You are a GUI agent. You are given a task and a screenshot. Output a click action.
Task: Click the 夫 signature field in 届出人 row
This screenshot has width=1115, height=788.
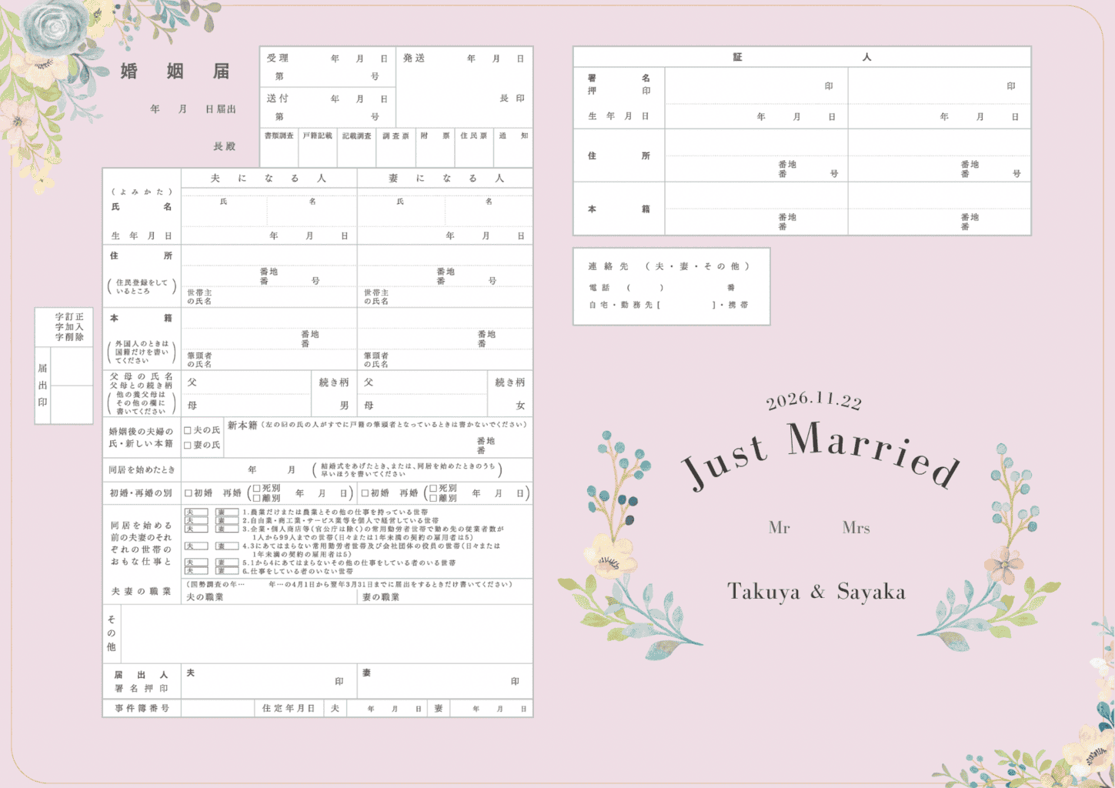pos(262,681)
